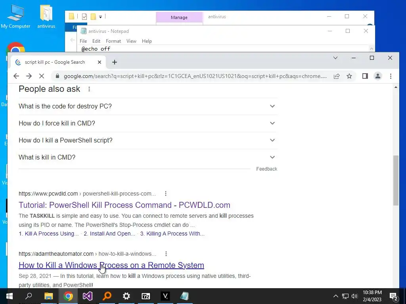Screen dimensions: 406x304
Task: Open Chrome profile avatar
Action: 378,76
